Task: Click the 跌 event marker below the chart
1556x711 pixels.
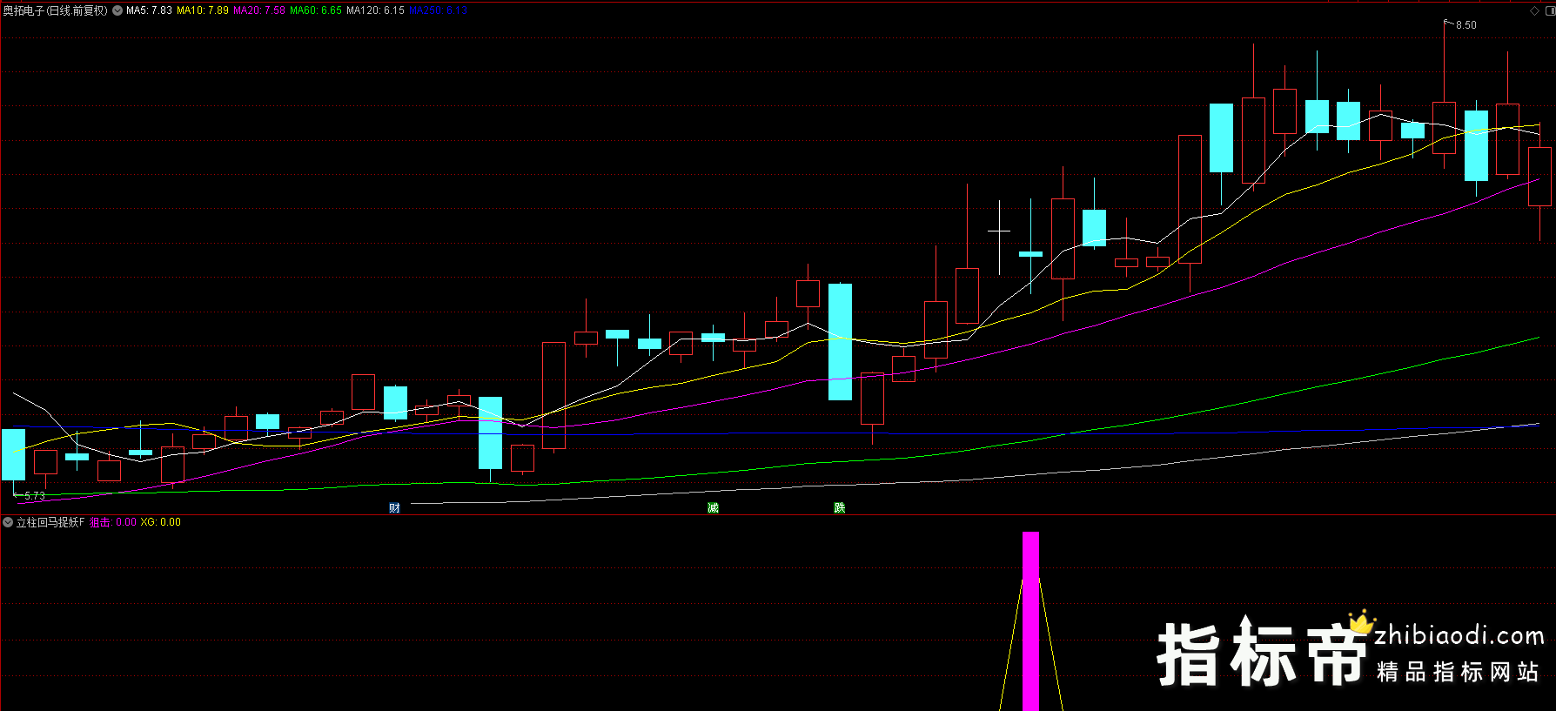Action: 840,508
